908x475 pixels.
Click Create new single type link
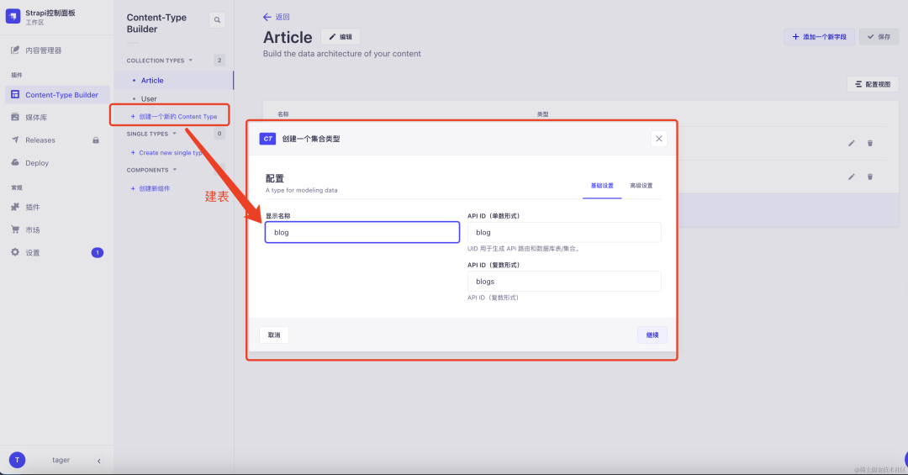[x=166, y=153]
